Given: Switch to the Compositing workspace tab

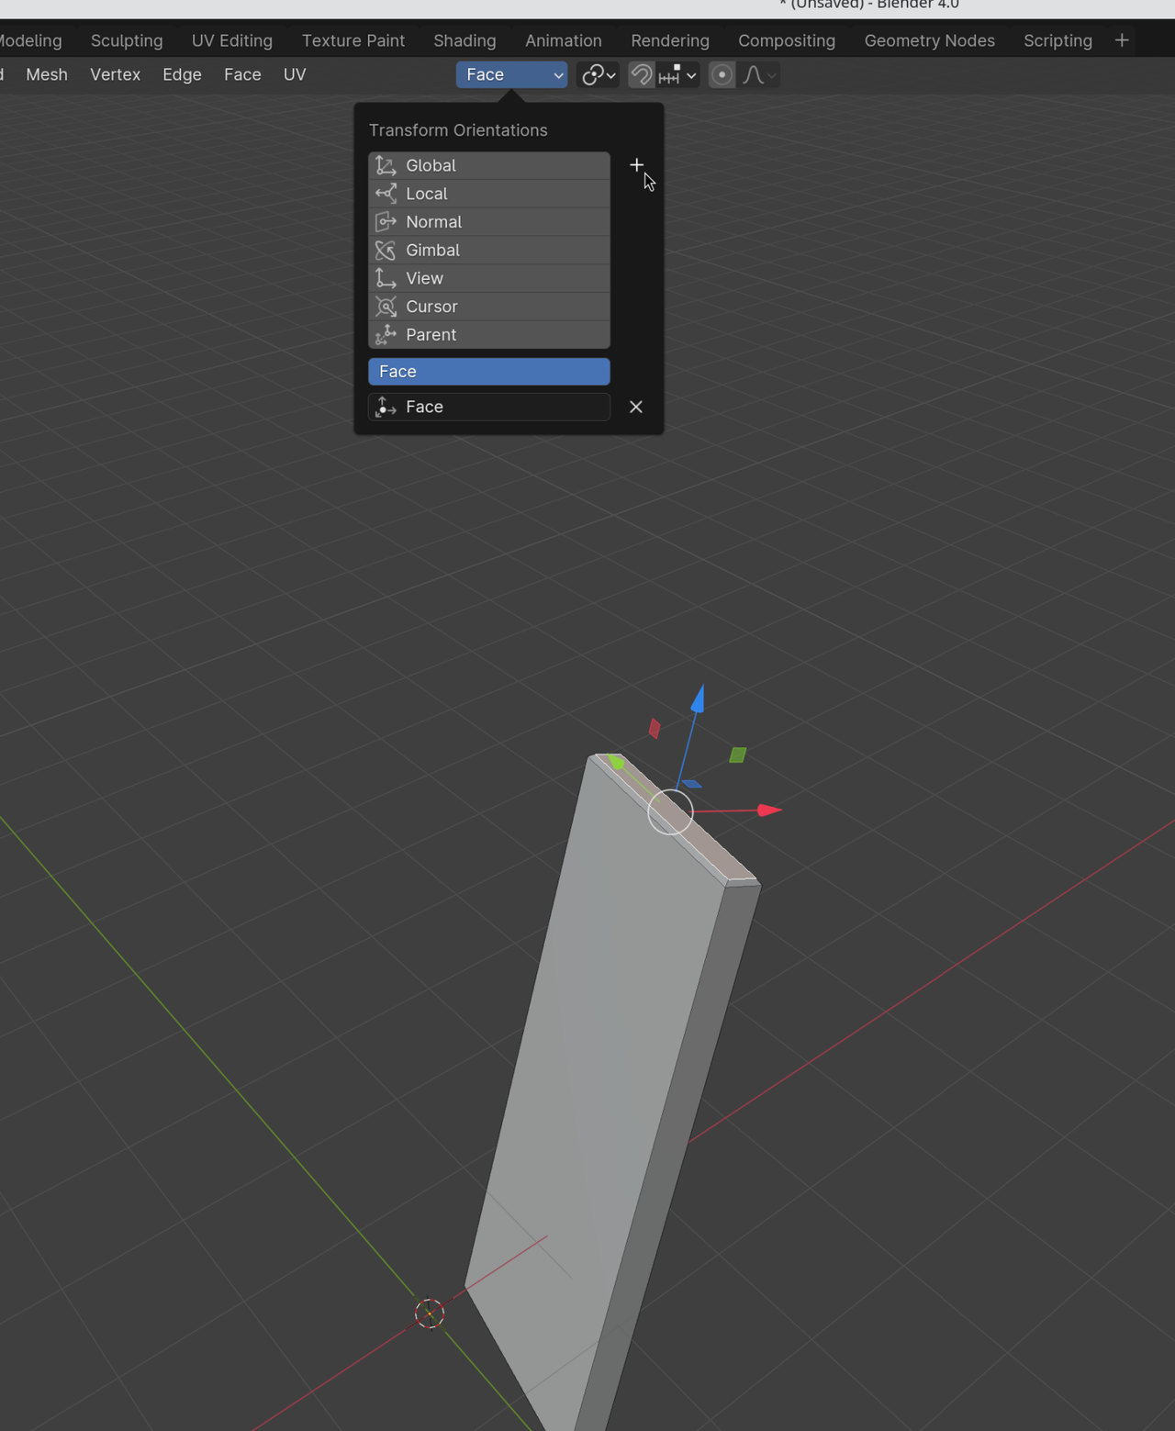Looking at the screenshot, I should [787, 40].
